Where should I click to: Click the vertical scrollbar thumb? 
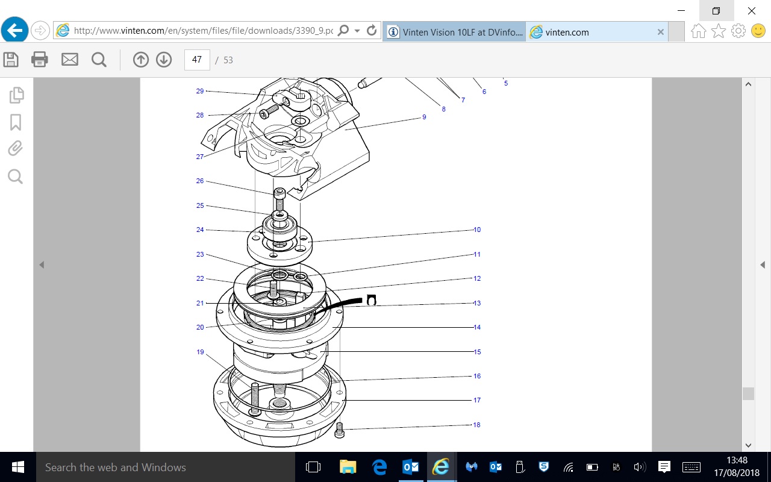point(748,393)
